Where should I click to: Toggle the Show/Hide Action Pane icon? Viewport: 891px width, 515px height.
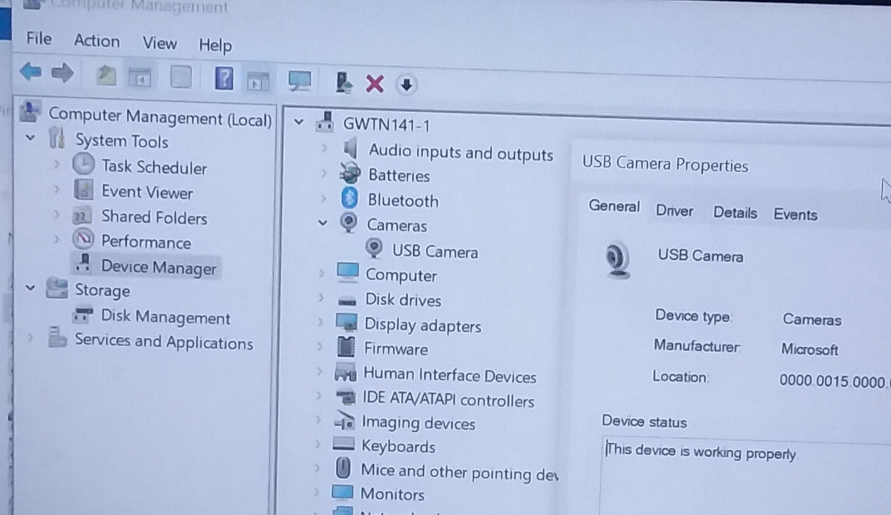coord(258,82)
